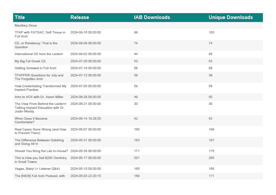Click Unique Downloads value 50
The width and height of the screenshot is (276, 195).
click(210, 97)
